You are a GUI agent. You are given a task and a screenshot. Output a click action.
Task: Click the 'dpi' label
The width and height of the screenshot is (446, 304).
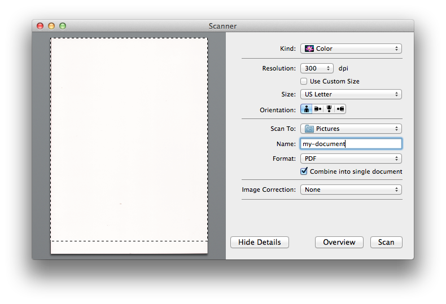tap(343, 68)
